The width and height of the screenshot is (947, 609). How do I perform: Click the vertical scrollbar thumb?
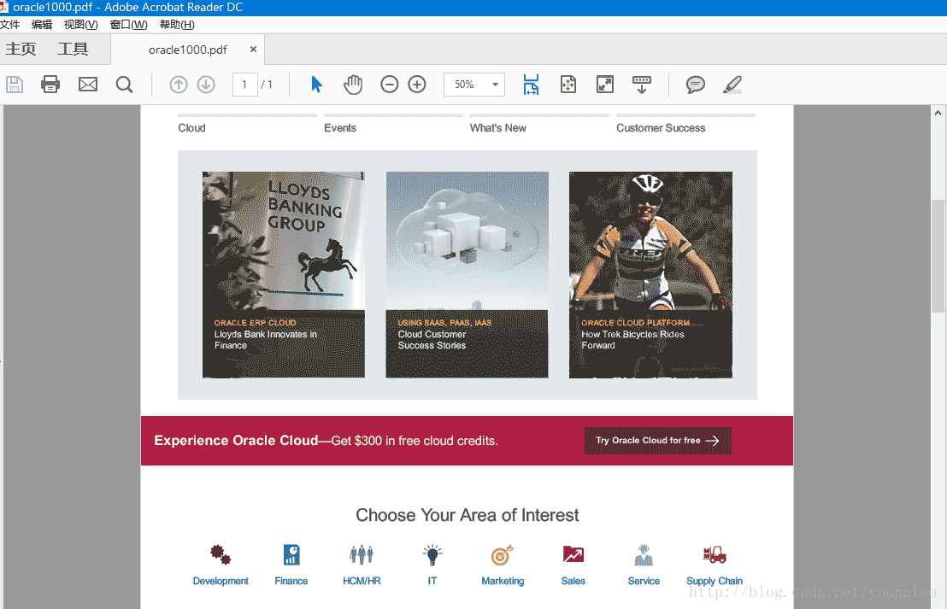pos(938,256)
